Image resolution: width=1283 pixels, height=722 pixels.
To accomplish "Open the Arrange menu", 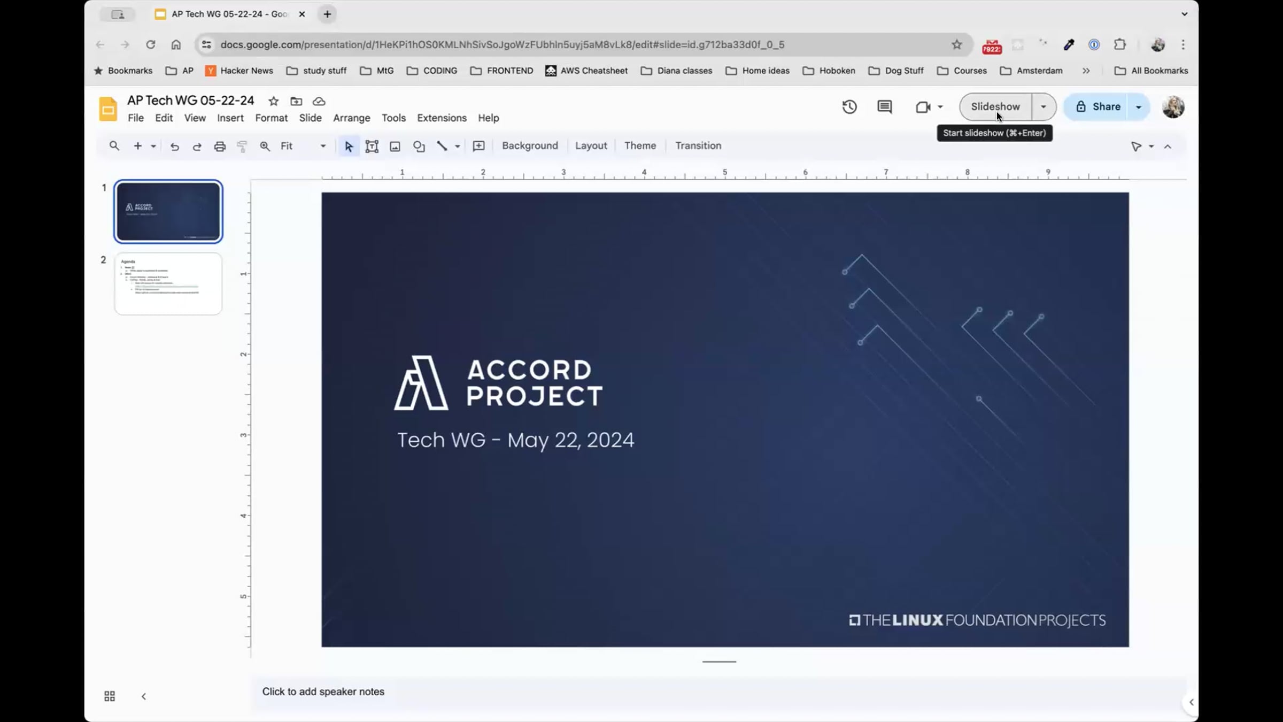I will pos(351,118).
